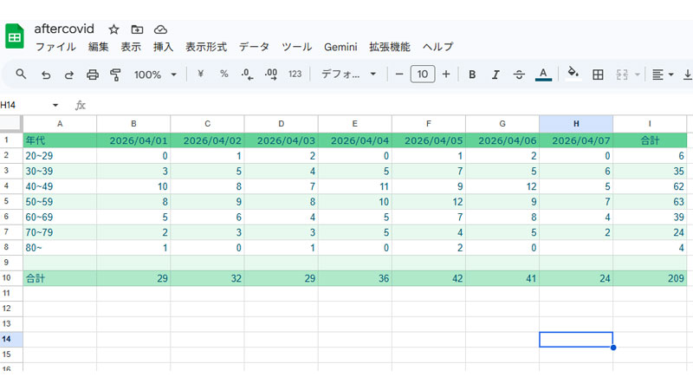Expand the name box dropdown arrow

[x=55, y=105]
